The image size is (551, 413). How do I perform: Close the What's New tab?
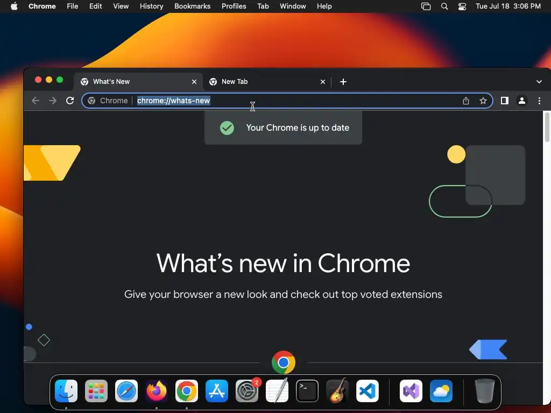coord(194,82)
